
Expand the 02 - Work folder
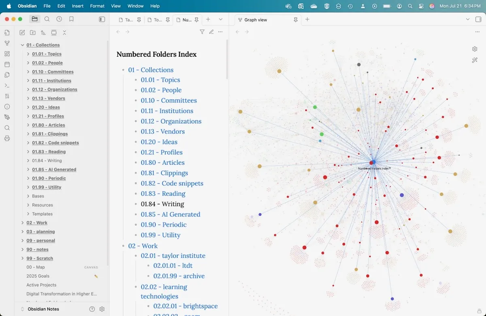point(23,223)
